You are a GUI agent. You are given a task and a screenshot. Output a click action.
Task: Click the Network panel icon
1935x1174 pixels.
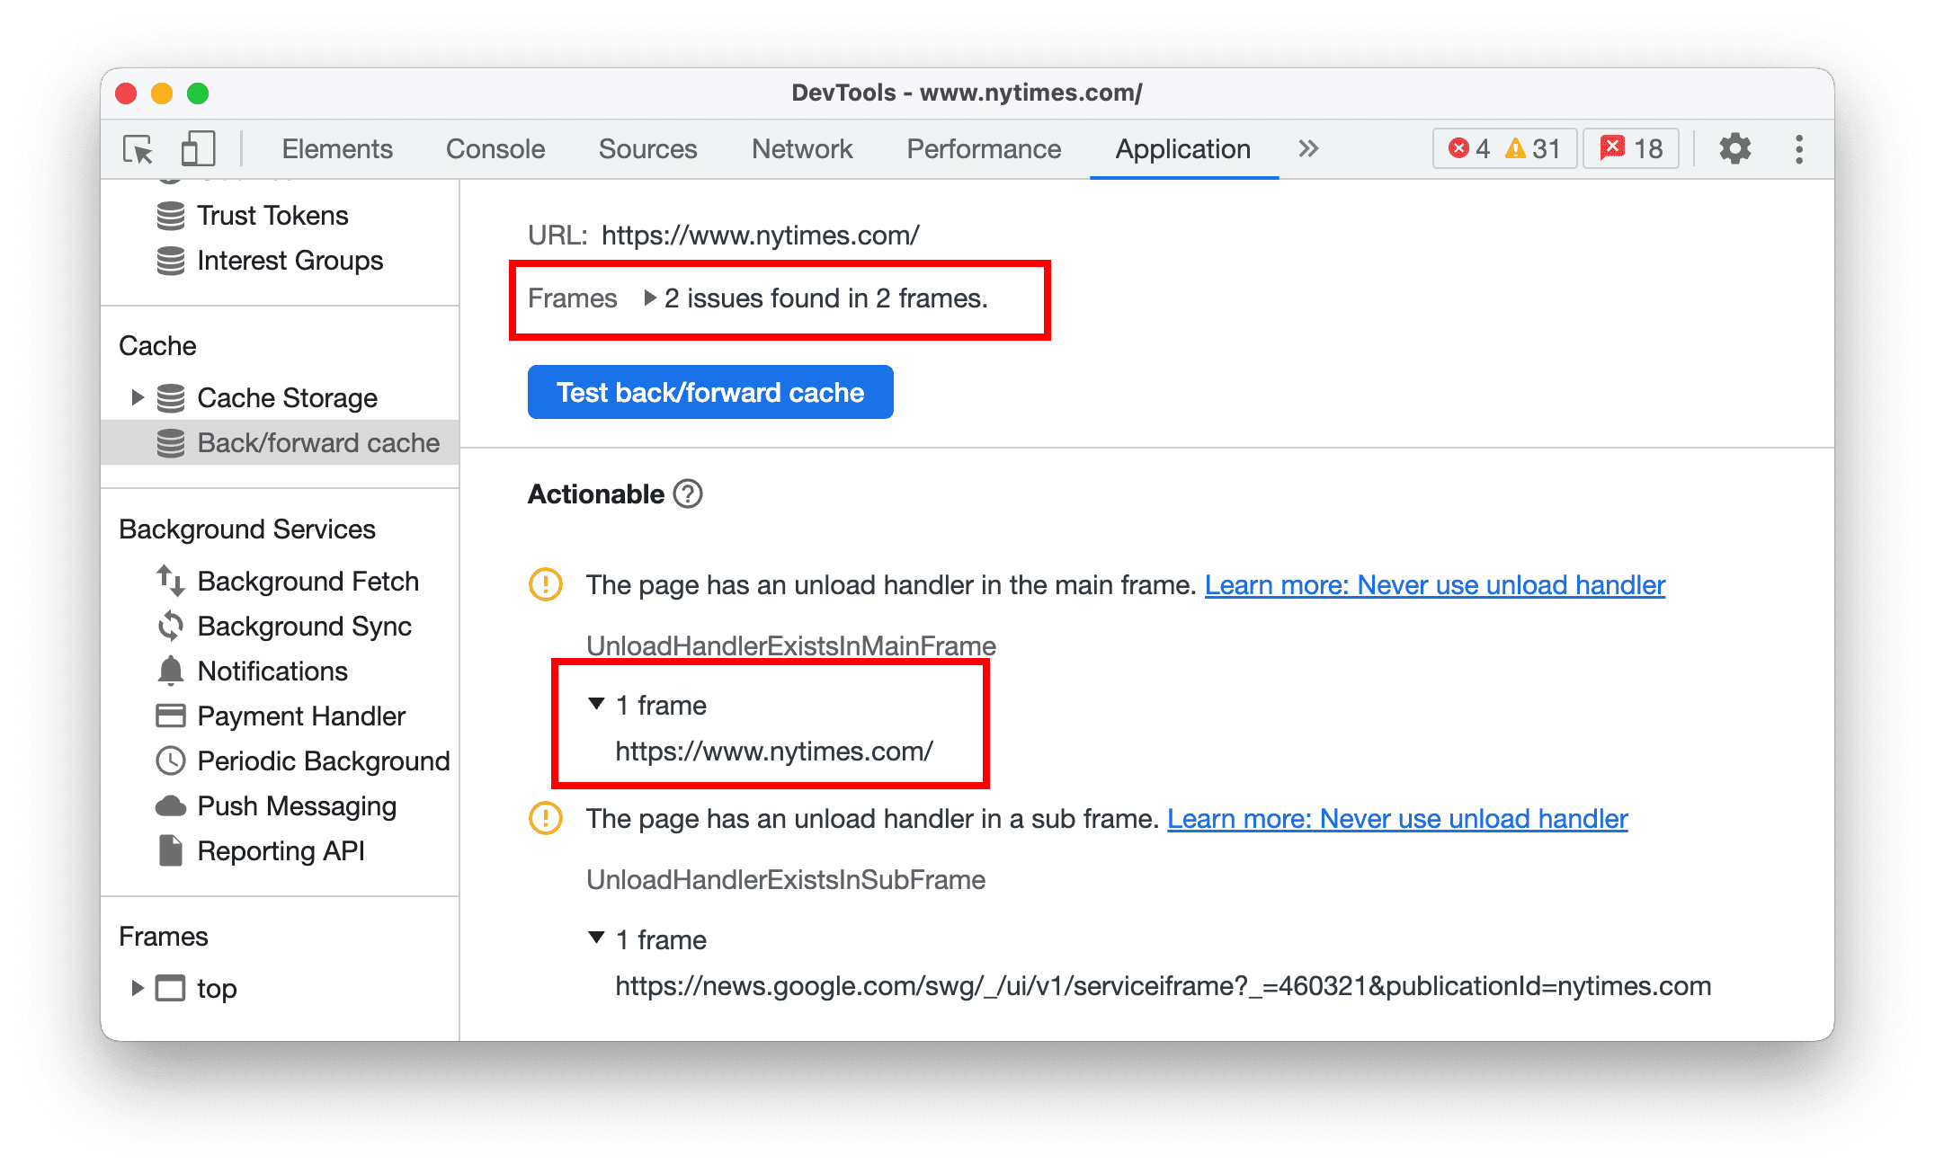point(800,149)
